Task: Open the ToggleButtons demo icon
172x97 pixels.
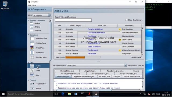Action: 32,84
